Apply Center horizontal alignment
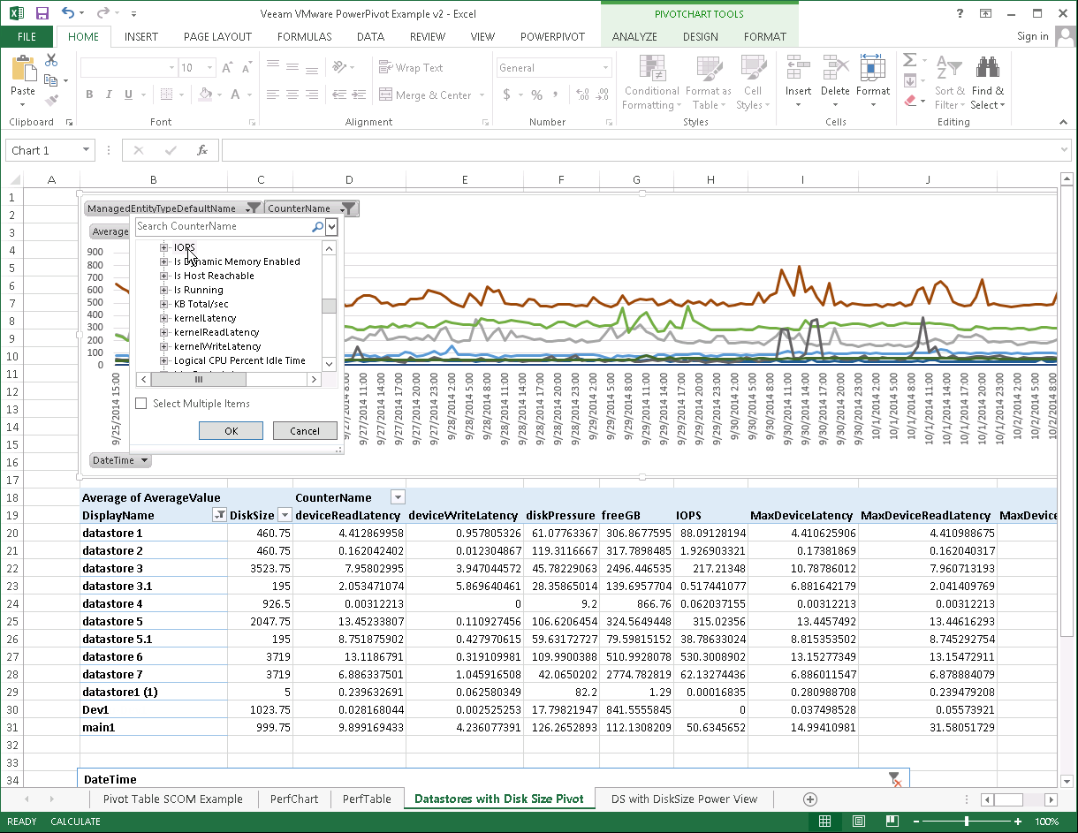The image size is (1078, 833). [x=292, y=95]
